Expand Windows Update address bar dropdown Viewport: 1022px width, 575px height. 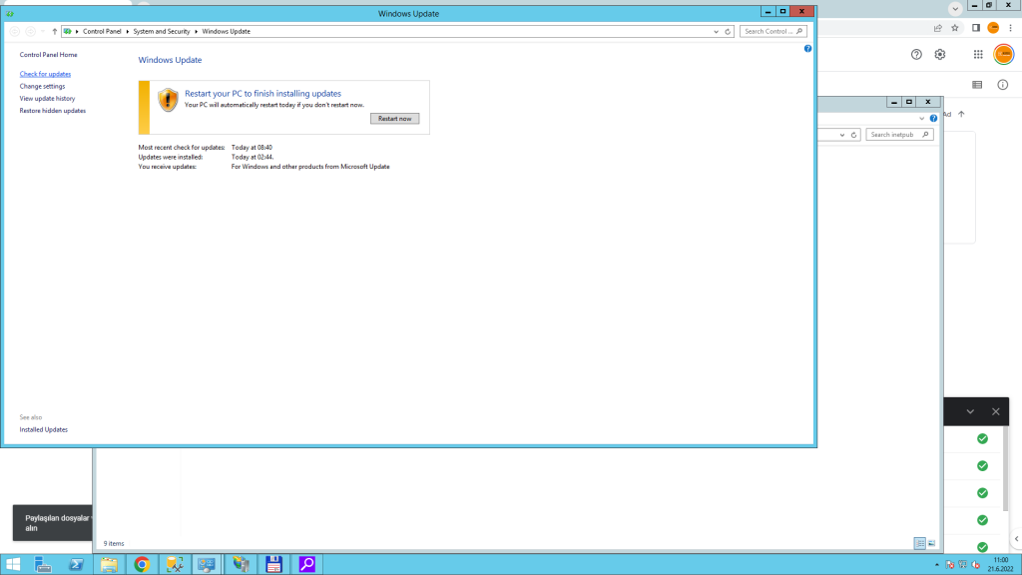pyautogui.click(x=716, y=31)
